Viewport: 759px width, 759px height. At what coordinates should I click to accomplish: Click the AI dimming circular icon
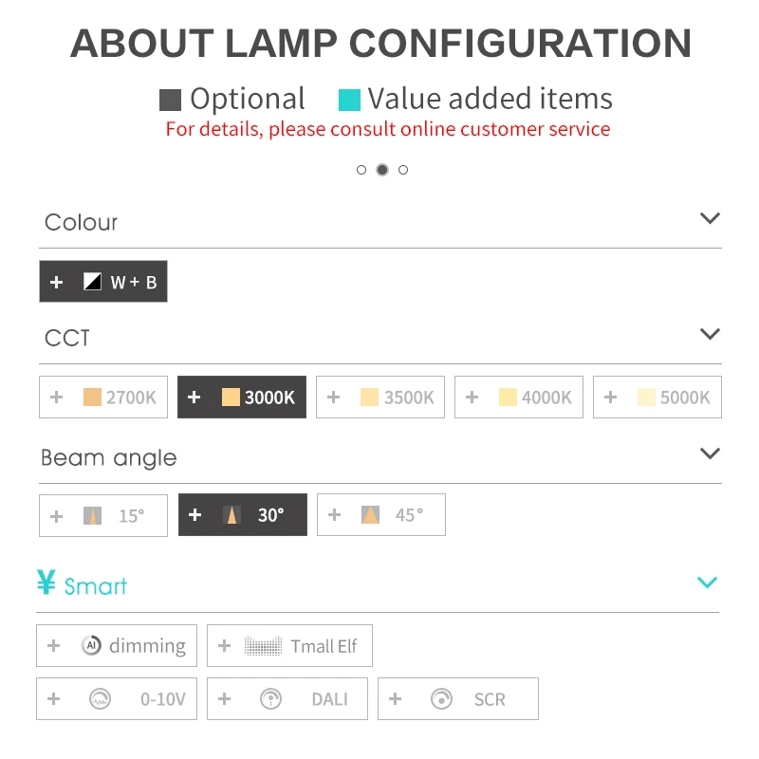tap(91, 645)
